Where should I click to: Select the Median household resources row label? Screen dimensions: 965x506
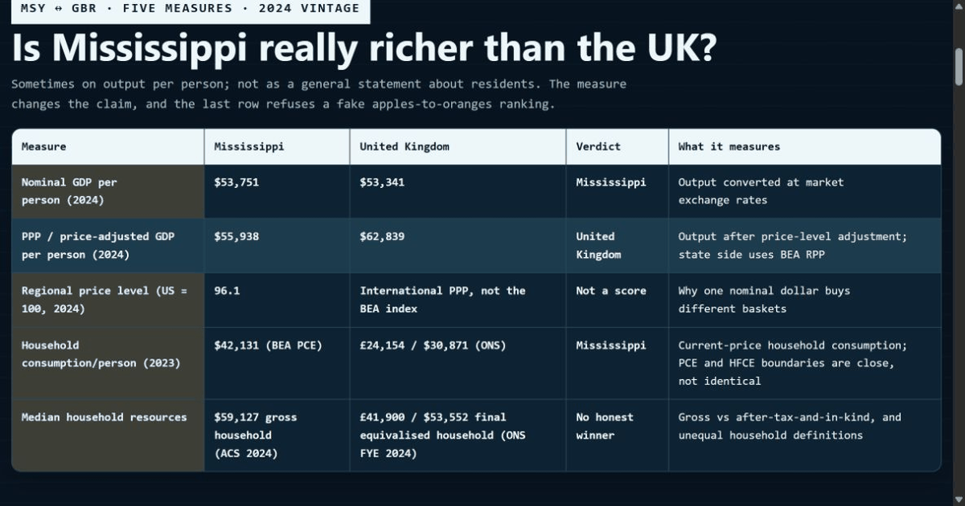click(109, 435)
